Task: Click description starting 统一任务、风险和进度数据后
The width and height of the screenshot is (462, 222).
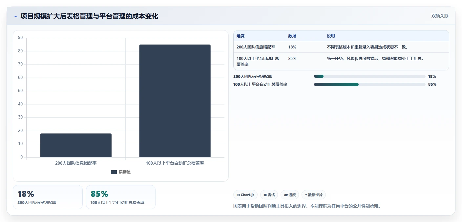Action: tap(376, 59)
